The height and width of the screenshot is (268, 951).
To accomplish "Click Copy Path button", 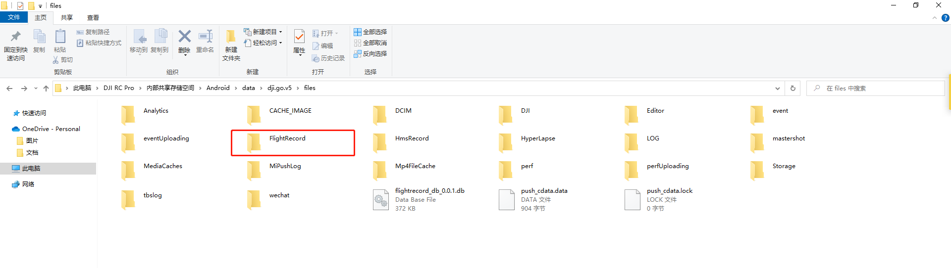I will 93,32.
